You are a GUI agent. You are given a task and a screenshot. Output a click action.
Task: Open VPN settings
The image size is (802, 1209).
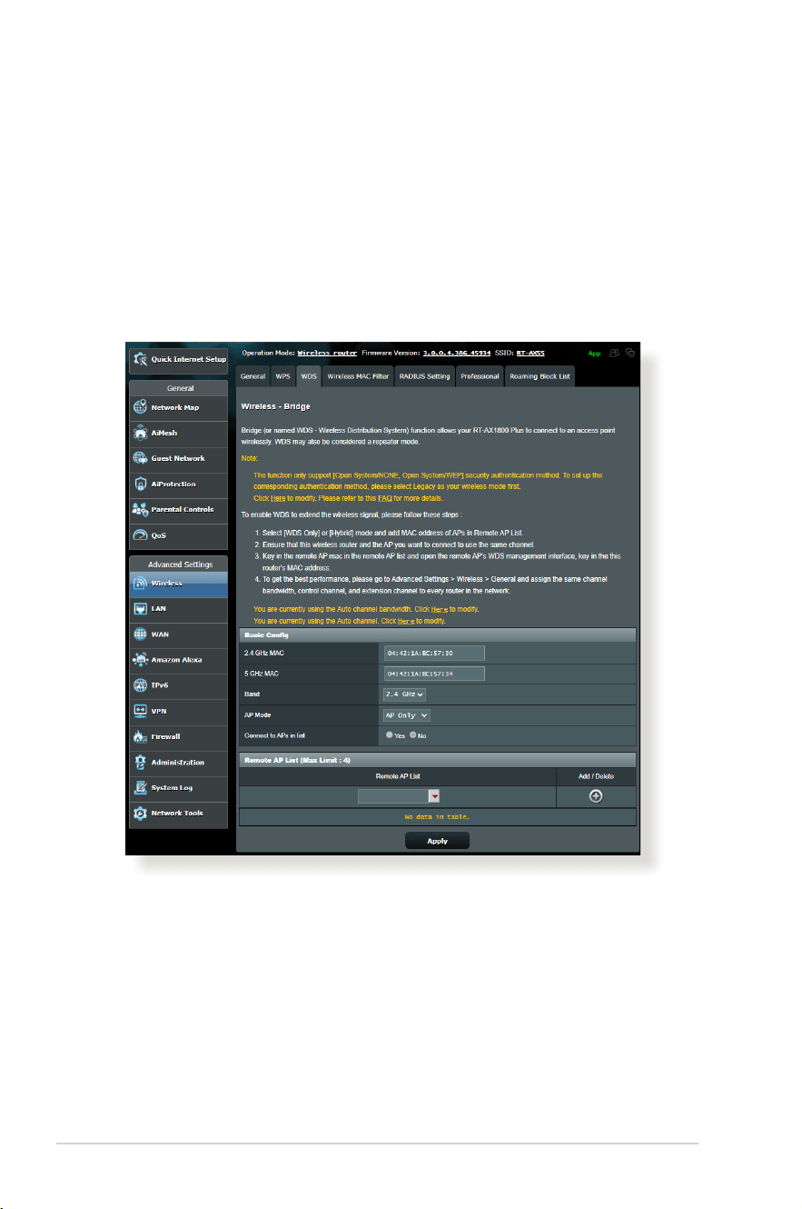pyautogui.click(x=178, y=711)
